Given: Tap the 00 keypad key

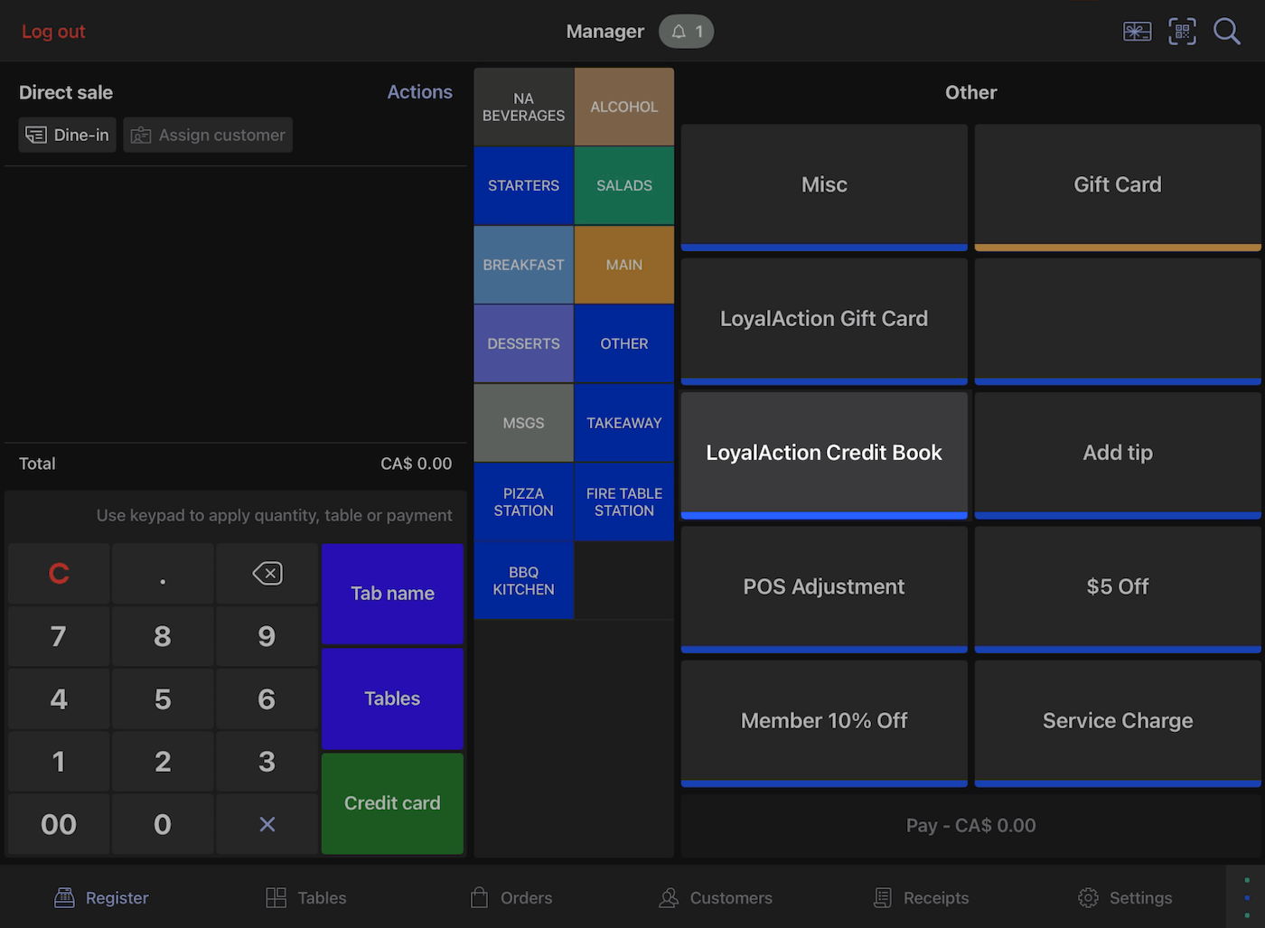Looking at the screenshot, I should pyautogui.click(x=59, y=824).
